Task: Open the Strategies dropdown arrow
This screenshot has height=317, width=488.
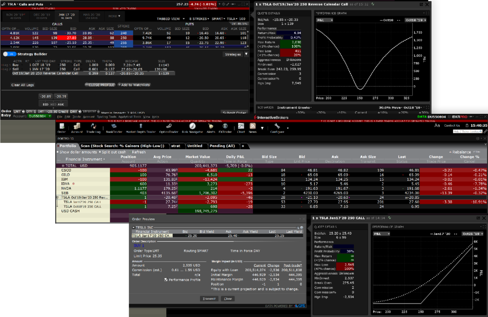Action: coord(246,54)
